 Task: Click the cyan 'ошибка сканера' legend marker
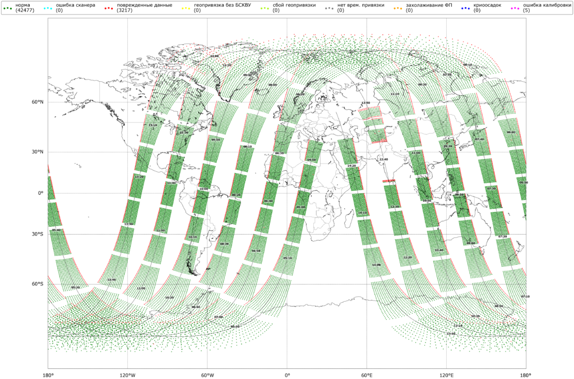47,8
